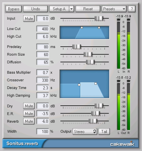This screenshot has height=151, width=142.
Task: Click the Low Cut Hz value field
Action: (43, 29)
